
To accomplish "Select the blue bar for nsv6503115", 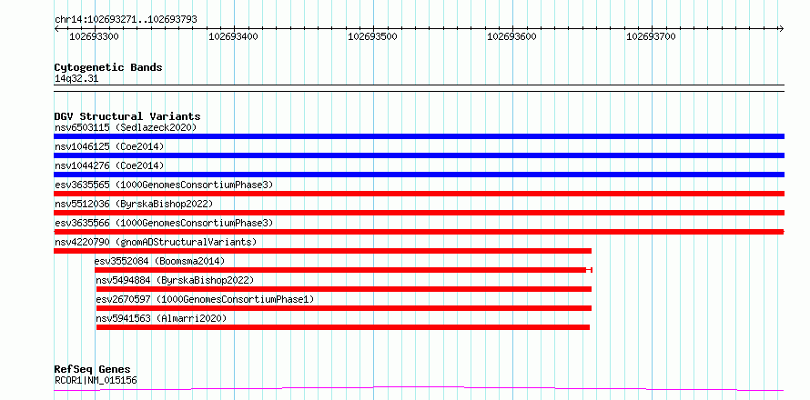I will [419, 136].
